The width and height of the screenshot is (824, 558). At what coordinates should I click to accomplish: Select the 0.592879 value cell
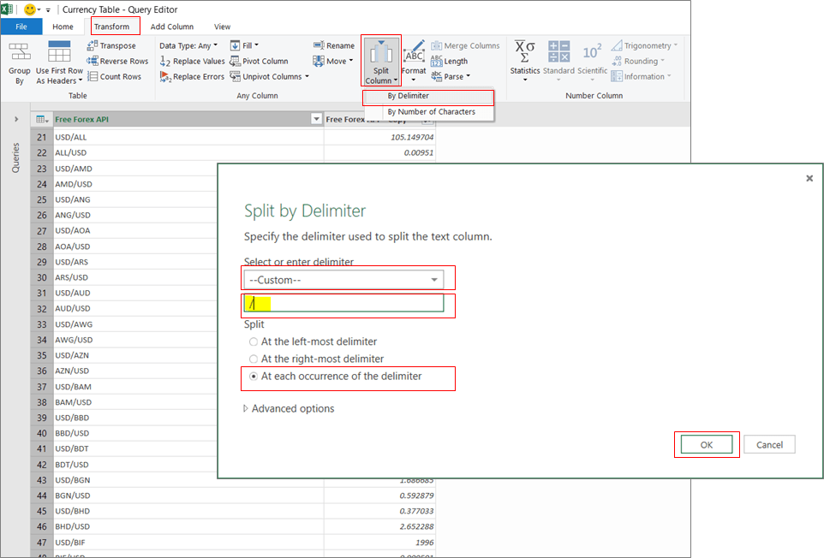pos(379,496)
